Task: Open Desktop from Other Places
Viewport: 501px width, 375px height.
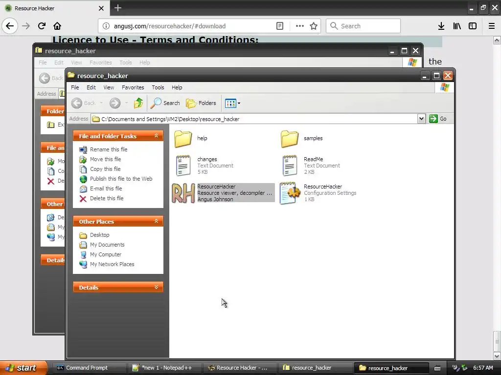Action: [100, 235]
